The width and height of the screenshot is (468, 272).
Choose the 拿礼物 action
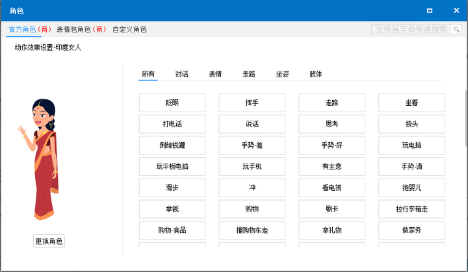point(332,230)
